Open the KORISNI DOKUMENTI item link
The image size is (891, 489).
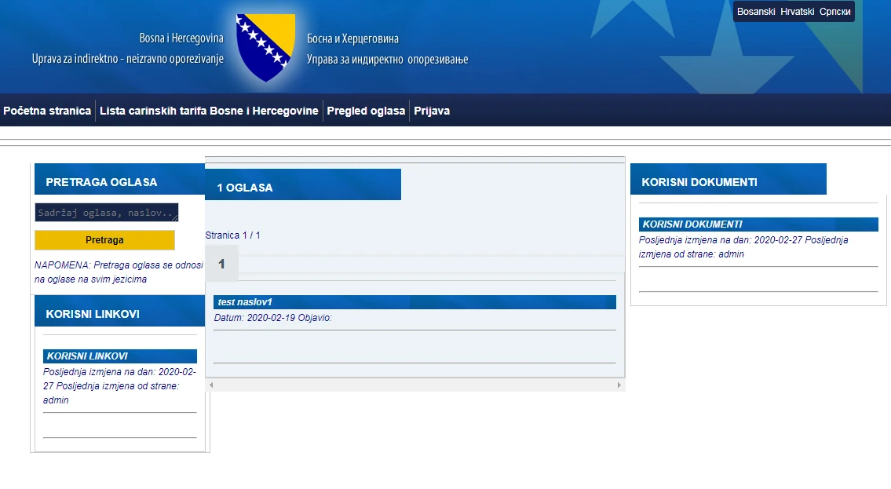(758, 224)
